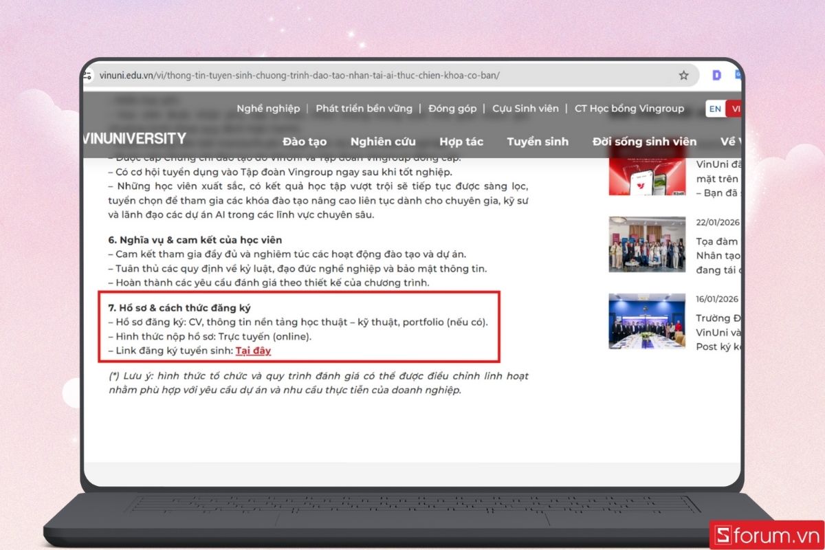This screenshot has height=550, width=825.
Task: Open Cựu Sinh viên link
Action: [525, 109]
